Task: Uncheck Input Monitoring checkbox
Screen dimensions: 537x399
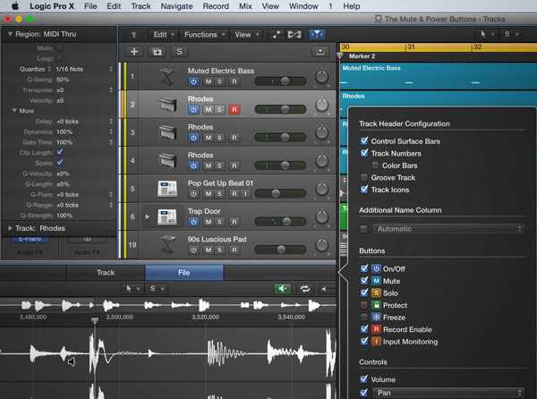Action: (364, 341)
